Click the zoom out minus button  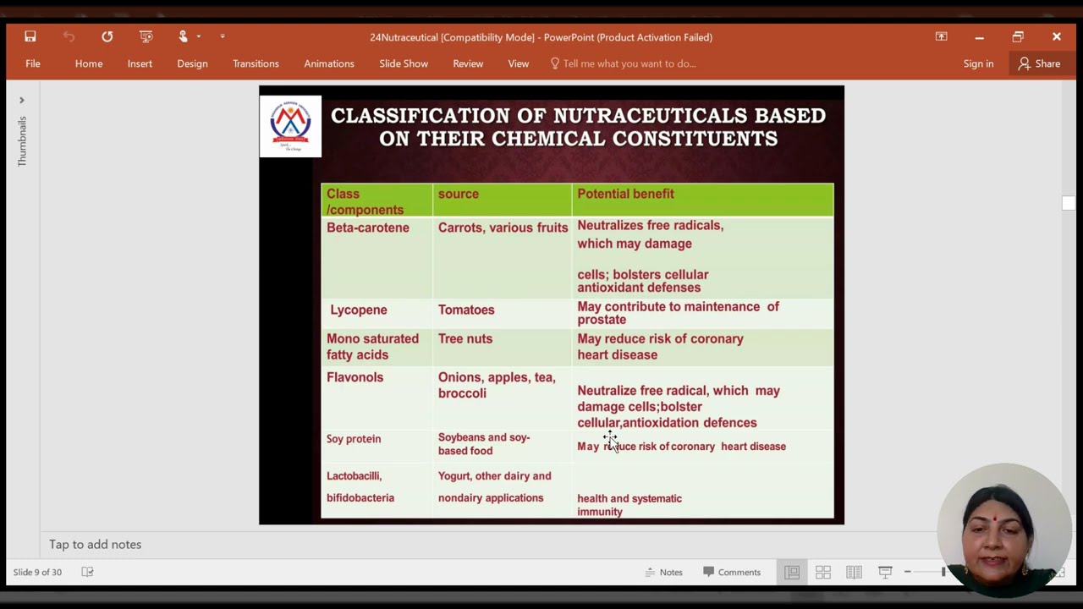coord(907,572)
